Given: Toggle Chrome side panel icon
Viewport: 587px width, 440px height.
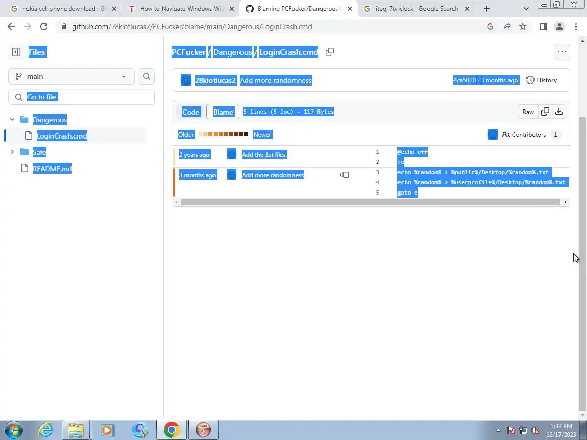Looking at the screenshot, I should [543, 26].
